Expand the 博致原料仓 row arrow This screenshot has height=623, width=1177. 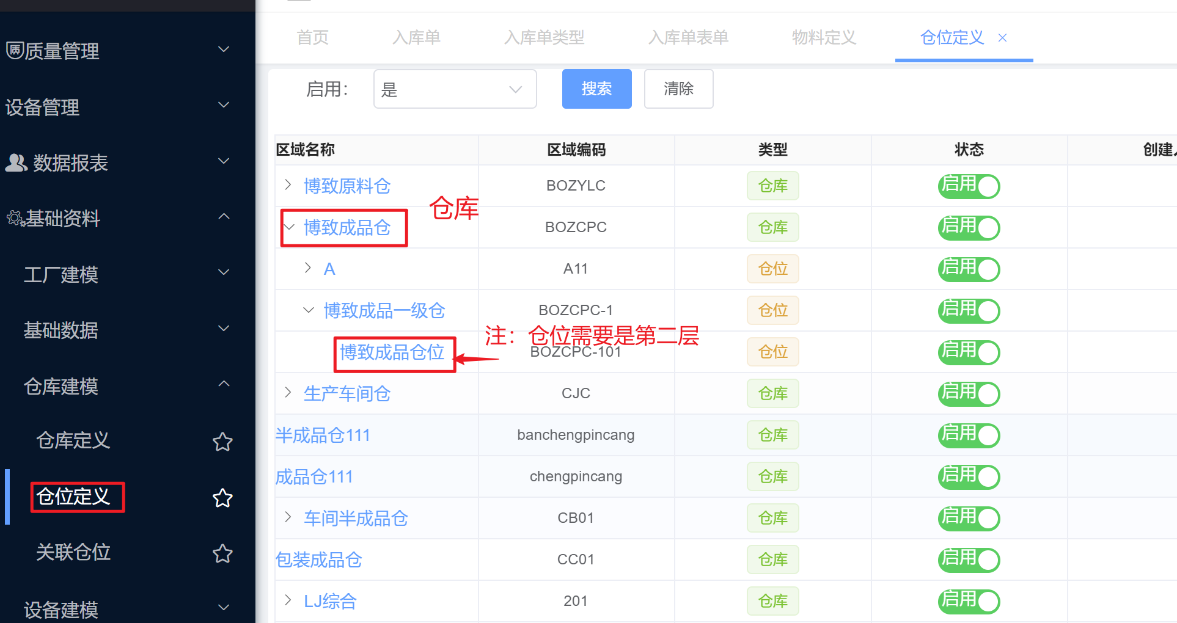pos(288,184)
